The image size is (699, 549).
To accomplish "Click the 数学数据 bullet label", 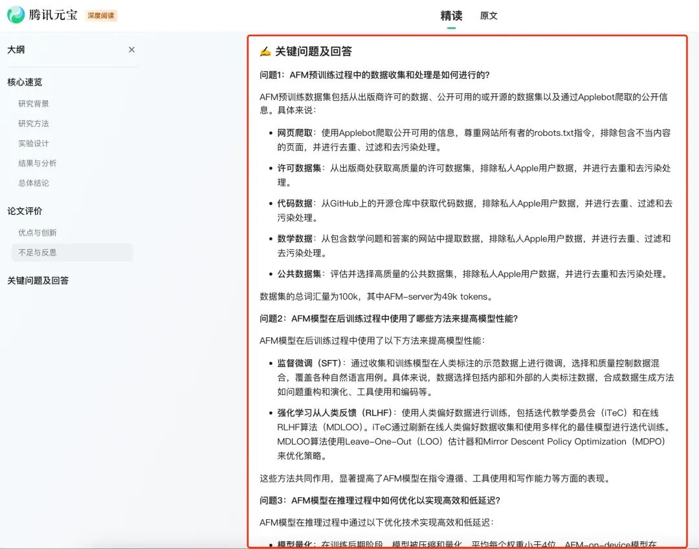I will tap(294, 239).
